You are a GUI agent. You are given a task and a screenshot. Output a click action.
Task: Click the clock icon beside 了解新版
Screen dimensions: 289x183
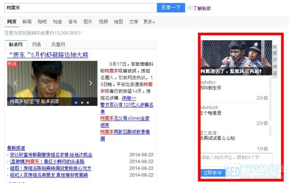coord(190,8)
